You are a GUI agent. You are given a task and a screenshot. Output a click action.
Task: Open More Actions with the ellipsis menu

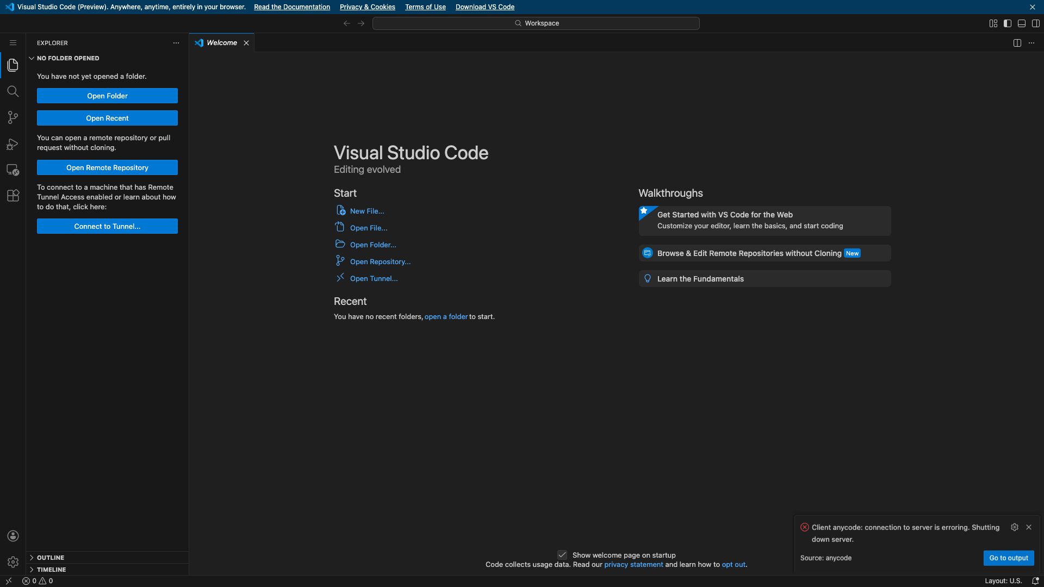click(1031, 42)
